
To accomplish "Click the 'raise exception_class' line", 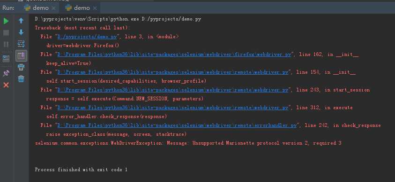I will pos(116,134).
